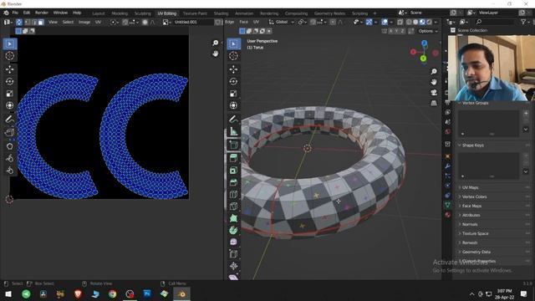Open UV editor type dropdown
Image resolution: width=535 pixels, height=301 pixels.
[8, 23]
